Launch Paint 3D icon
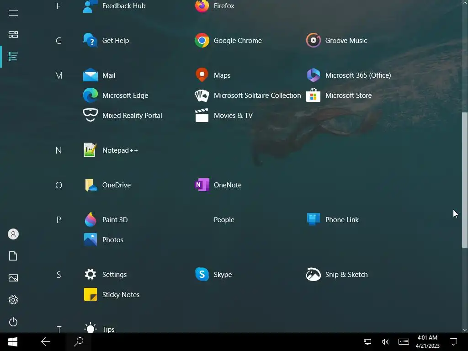This screenshot has width=468, height=351. [90, 220]
